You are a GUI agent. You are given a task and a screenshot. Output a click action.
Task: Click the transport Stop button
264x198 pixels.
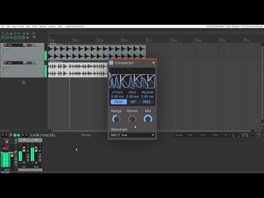tap(23, 135)
